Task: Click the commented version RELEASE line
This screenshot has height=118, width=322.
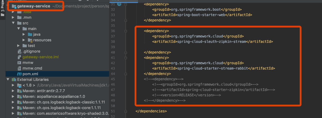Action: point(186,95)
